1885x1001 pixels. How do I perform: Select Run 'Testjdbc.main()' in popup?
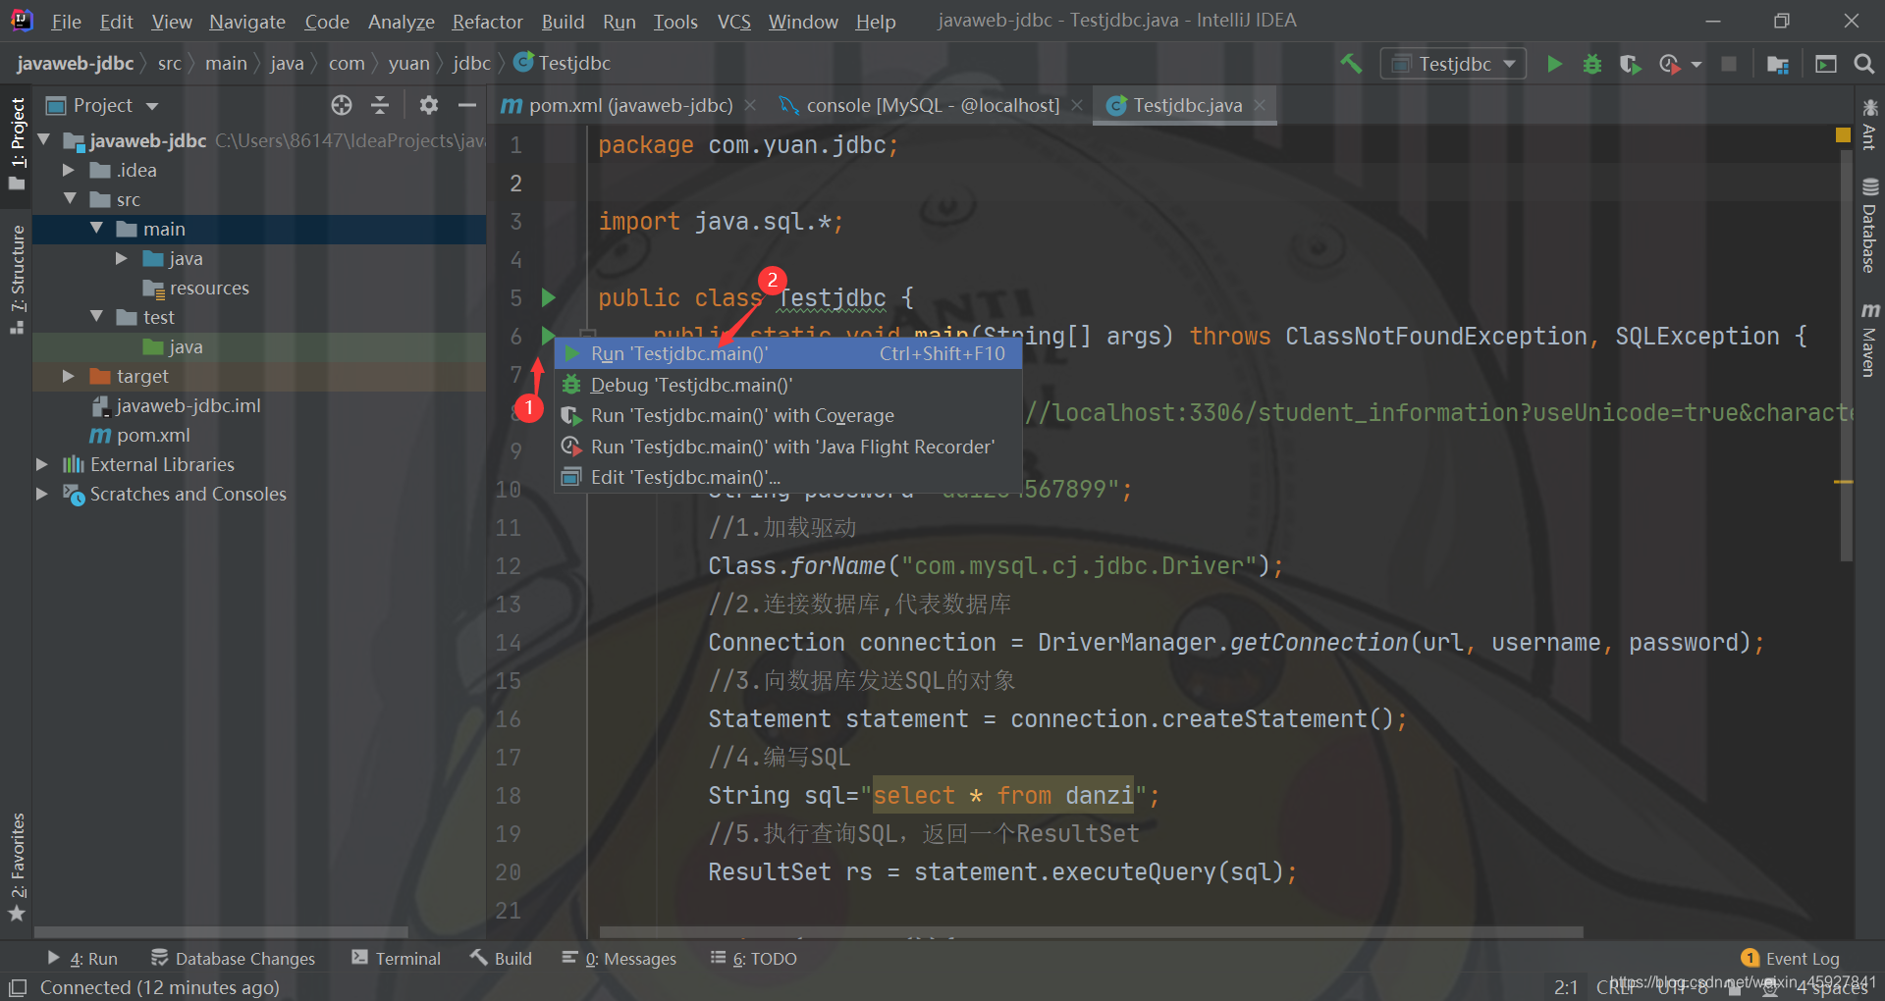coord(788,353)
